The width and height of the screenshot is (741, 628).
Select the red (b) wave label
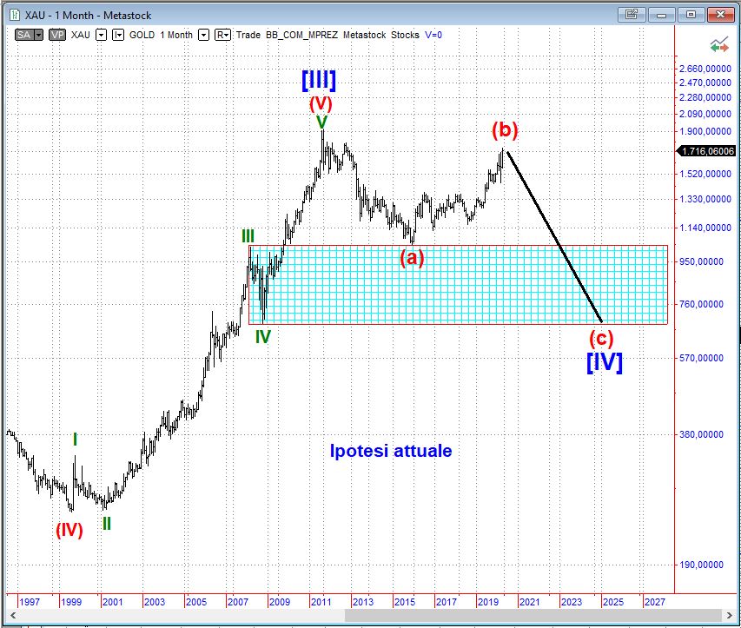point(506,129)
